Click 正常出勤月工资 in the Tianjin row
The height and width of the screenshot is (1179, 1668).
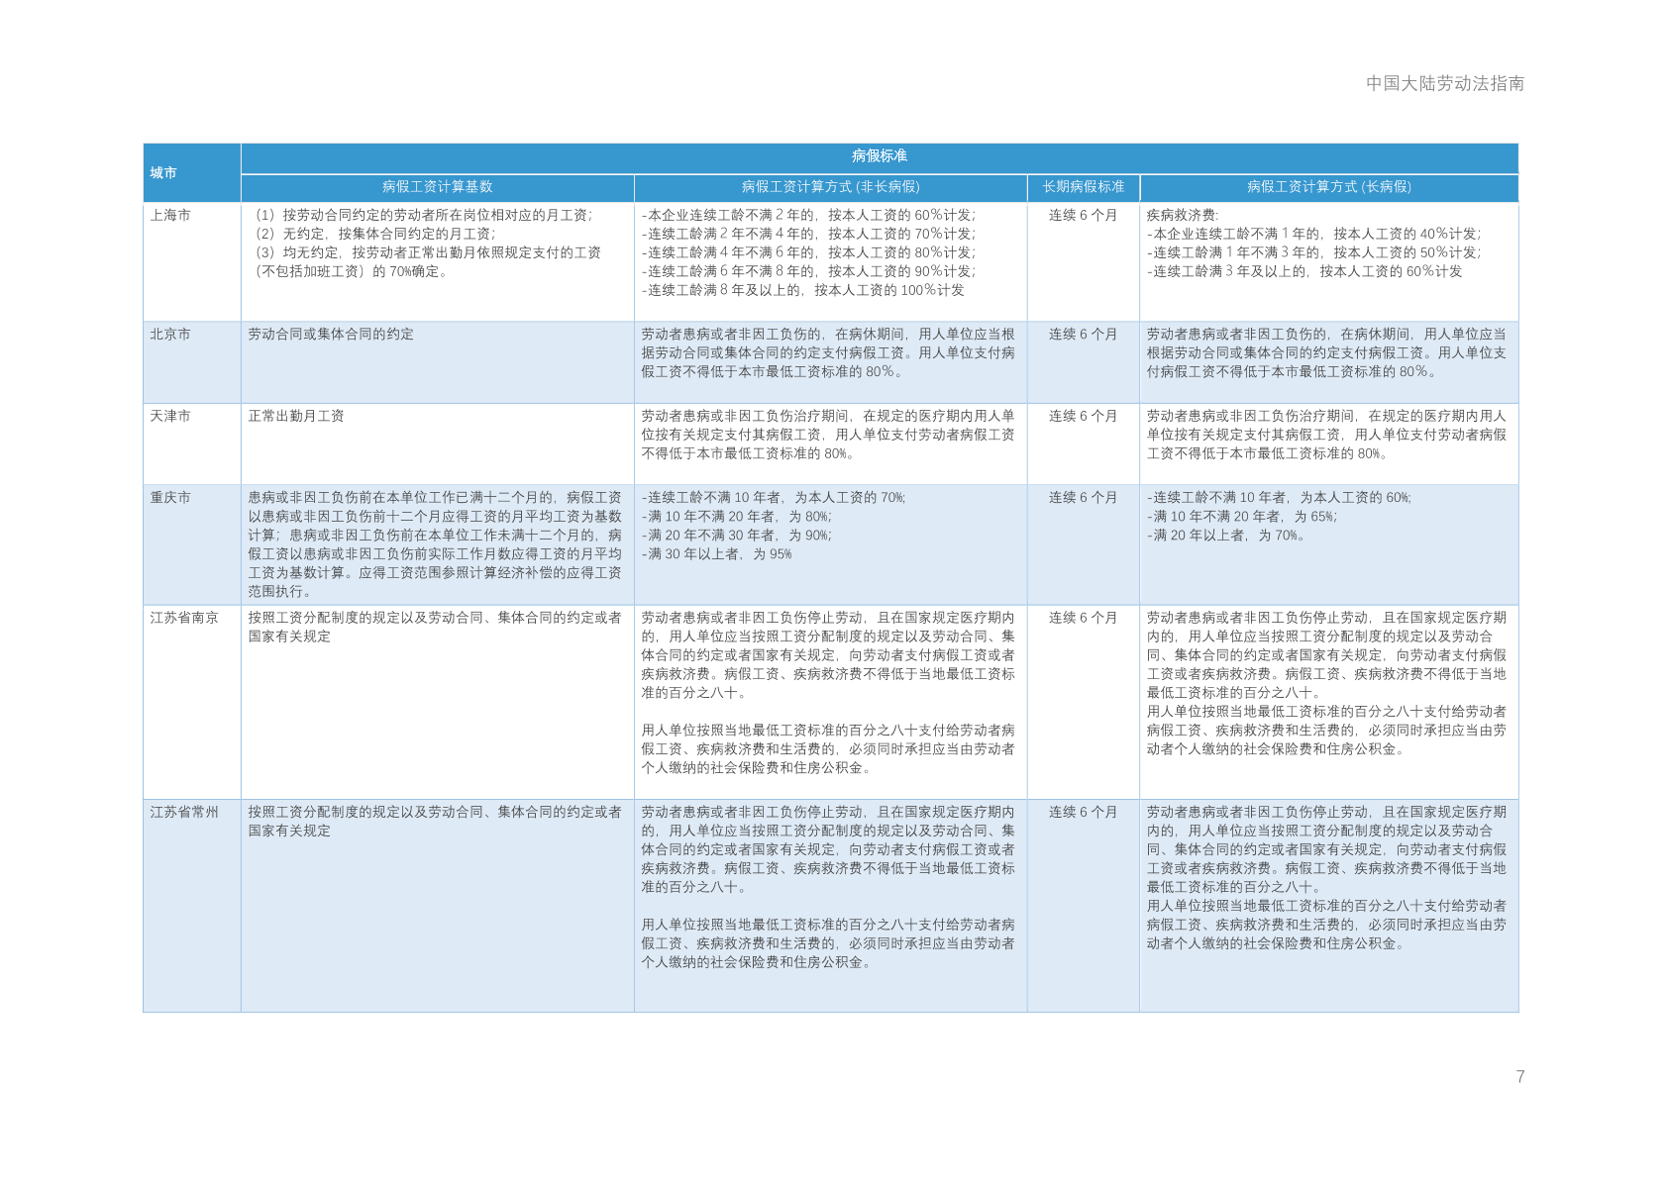(x=296, y=416)
